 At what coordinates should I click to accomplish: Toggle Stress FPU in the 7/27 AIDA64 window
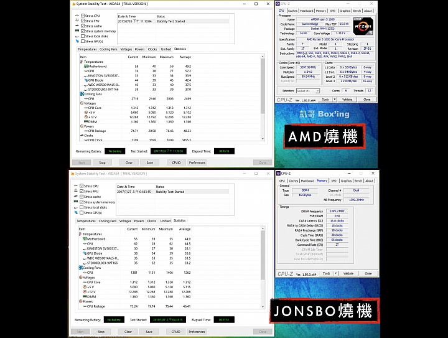[x=82, y=191]
